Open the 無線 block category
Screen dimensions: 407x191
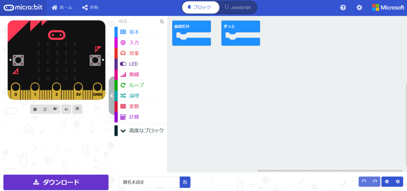[141, 74]
